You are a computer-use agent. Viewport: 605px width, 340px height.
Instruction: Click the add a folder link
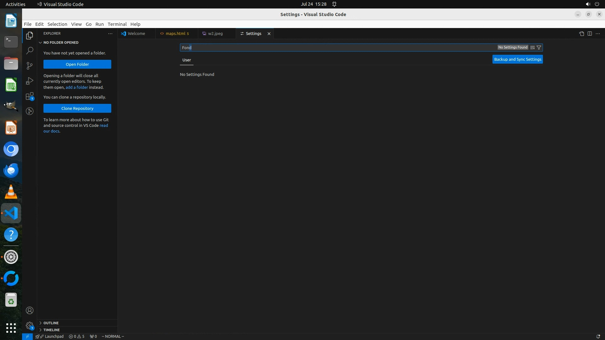click(77, 87)
